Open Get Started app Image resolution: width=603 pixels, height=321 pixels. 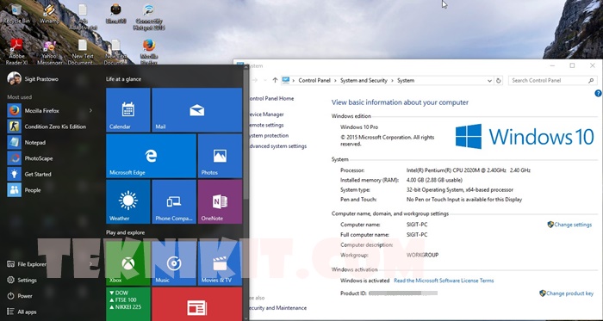pos(50,174)
